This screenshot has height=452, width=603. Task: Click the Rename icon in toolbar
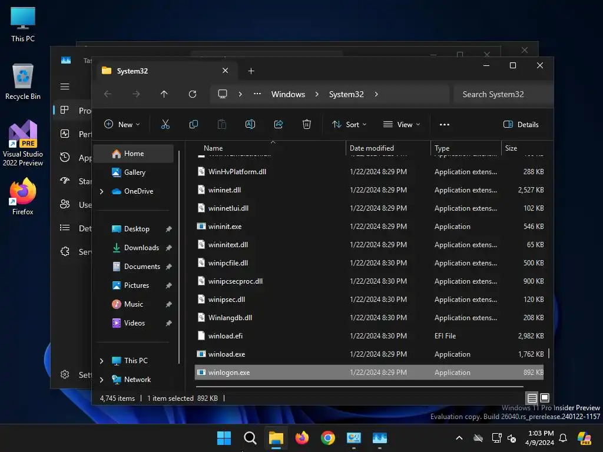[x=250, y=124]
